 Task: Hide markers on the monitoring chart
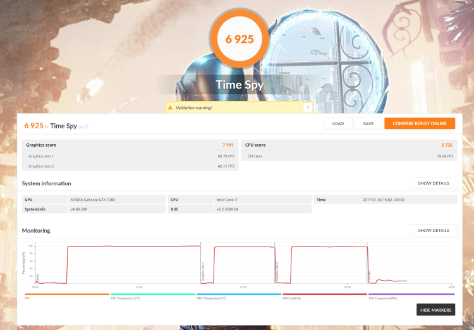435,310
